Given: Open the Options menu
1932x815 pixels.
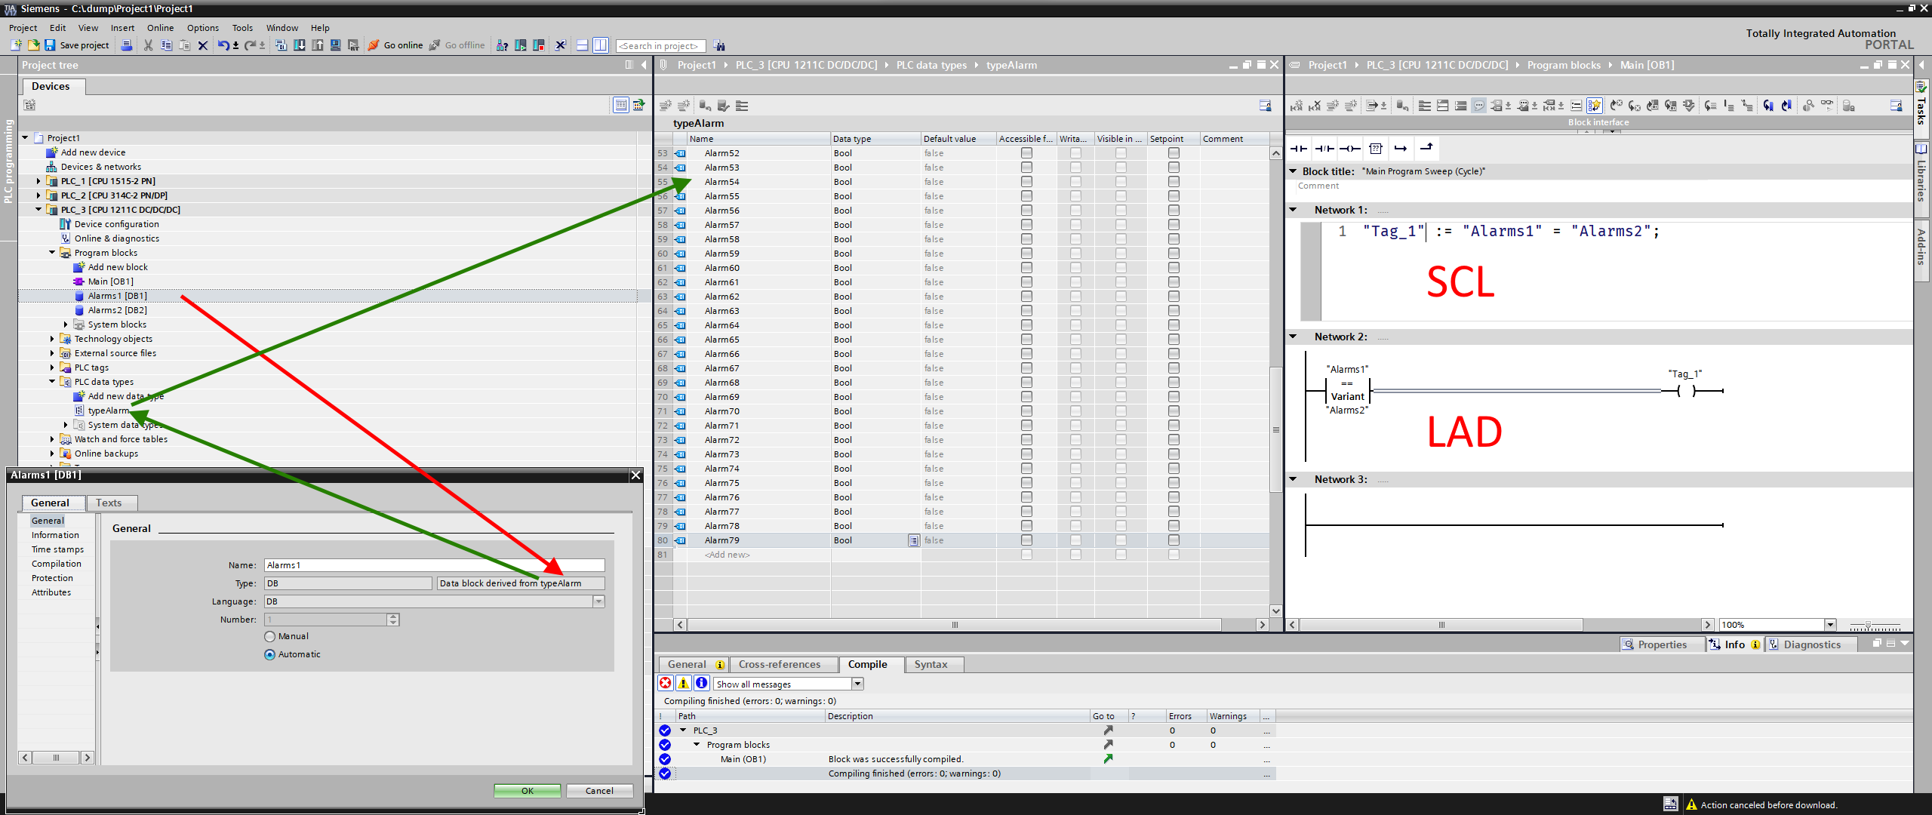Looking at the screenshot, I should 202,28.
